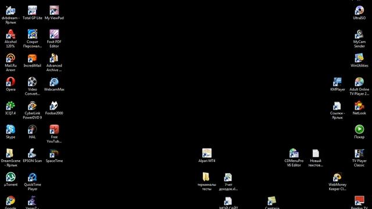Launch the Opera browser icon
The height and width of the screenshot is (209, 372).
10,82
